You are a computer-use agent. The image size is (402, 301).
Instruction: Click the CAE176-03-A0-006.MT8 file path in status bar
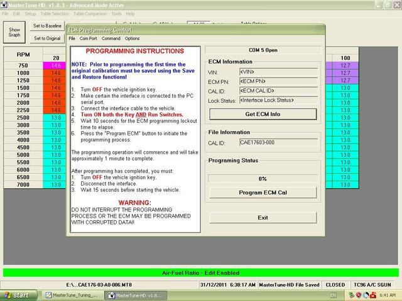click(99, 285)
